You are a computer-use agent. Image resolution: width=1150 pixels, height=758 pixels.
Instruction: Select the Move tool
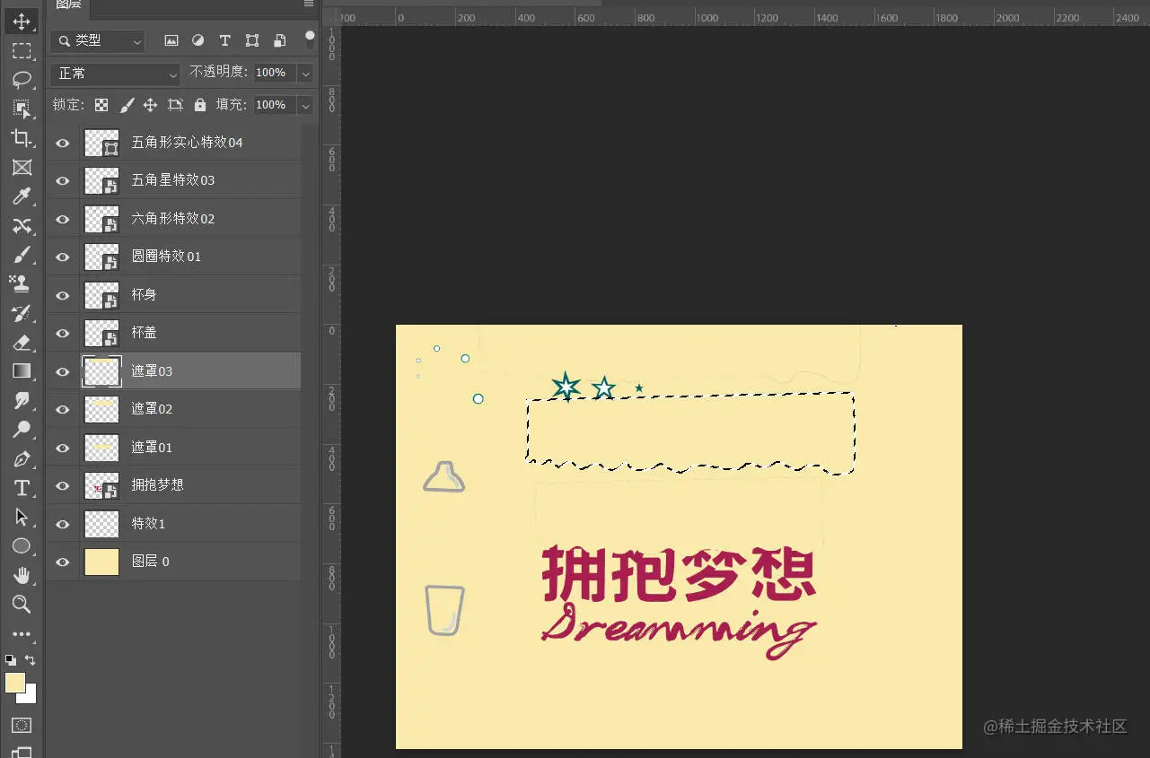[22, 22]
